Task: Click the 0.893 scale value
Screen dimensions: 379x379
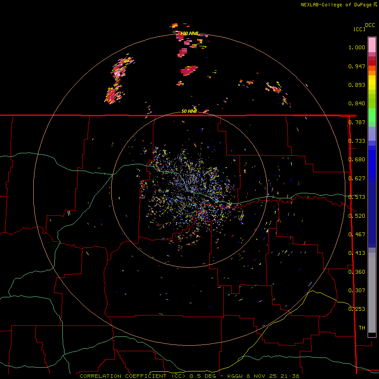Action: pyautogui.click(x=357, y=85)
